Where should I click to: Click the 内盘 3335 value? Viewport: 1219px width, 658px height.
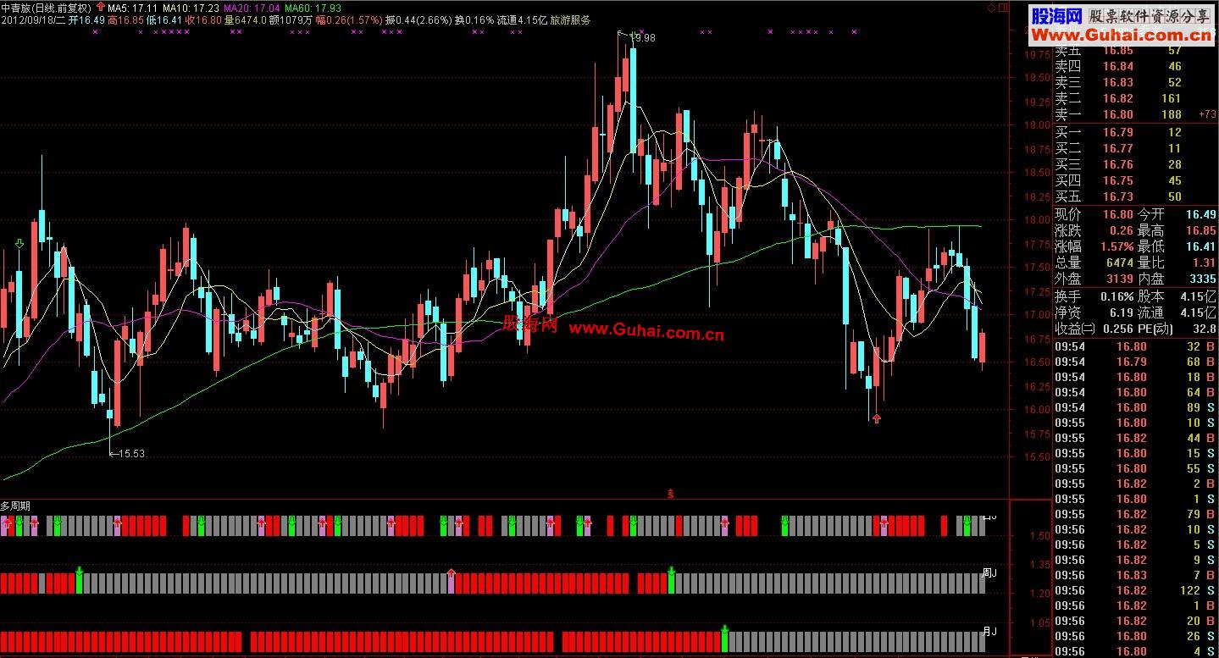tap(1202, 279)
